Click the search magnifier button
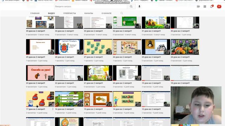Viewport: 225px width, 126px height. click(x=131, y=6)
